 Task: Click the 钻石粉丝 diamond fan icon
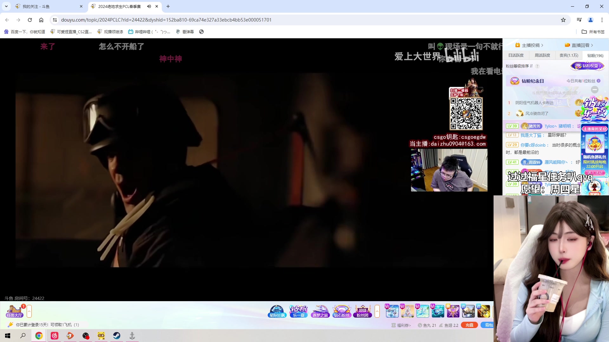[x=342, y=311]
